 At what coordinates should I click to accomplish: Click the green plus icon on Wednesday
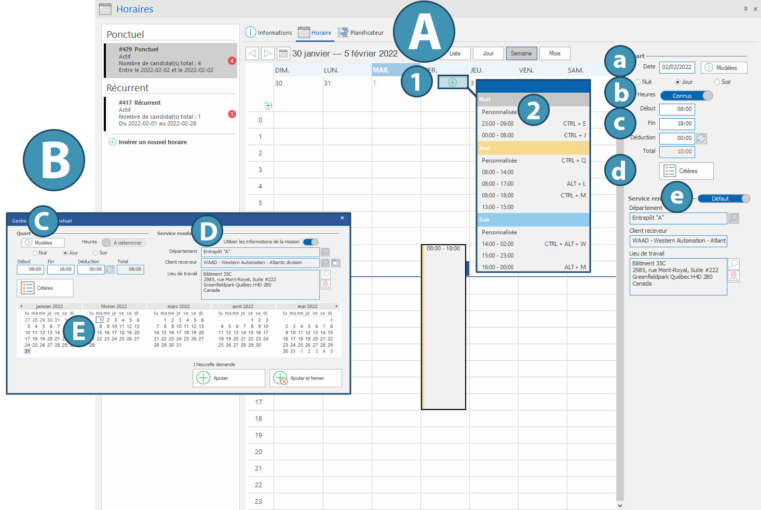pos(452,82)
